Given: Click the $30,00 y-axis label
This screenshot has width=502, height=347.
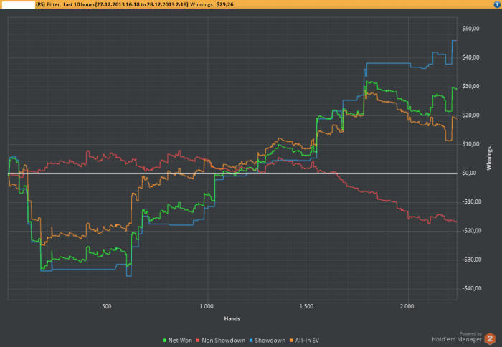Looking at the screenshot, I should (470, 86).
